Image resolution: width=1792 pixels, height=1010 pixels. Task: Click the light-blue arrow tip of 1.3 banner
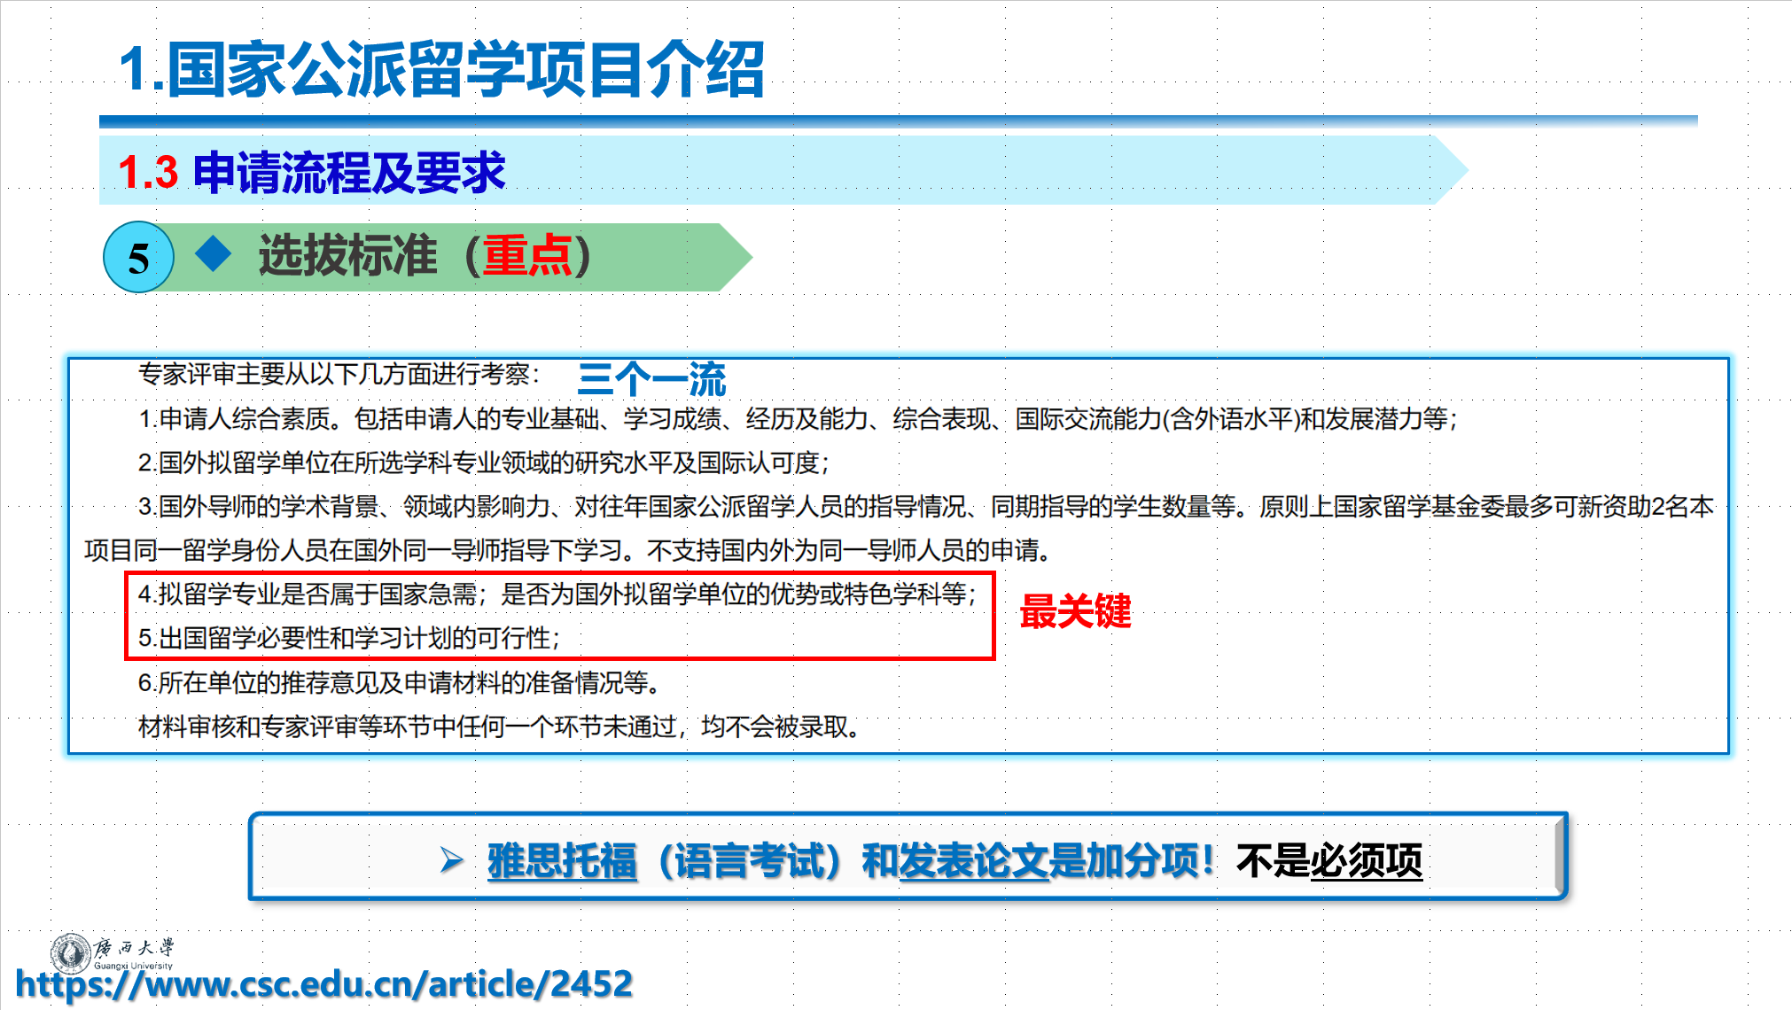pos(1448,170)
